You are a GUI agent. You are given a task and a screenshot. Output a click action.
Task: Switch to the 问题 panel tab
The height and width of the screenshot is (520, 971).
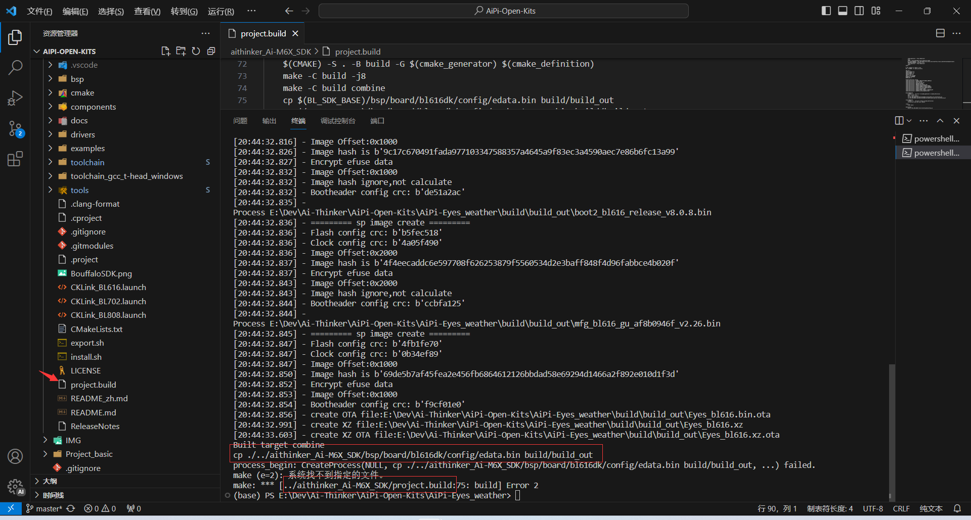pyautogui.click(x=240, y=121)
